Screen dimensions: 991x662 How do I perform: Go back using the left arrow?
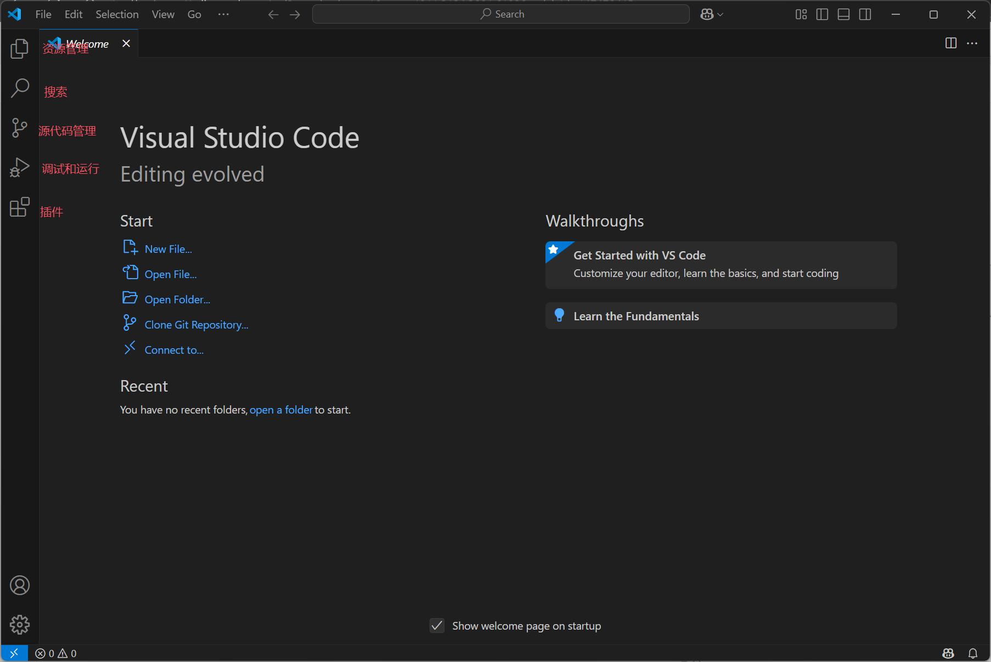tap(273, 14)
